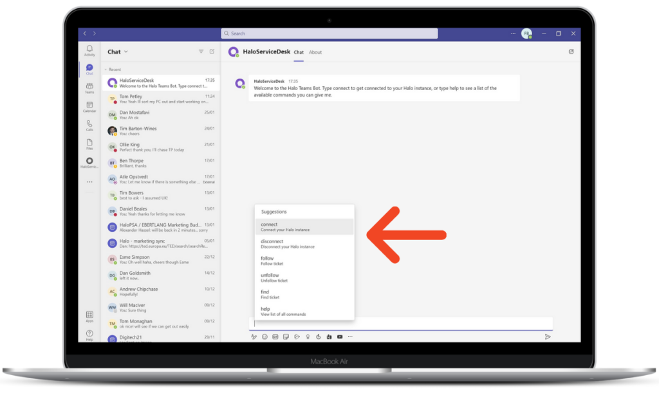Click the loop/approvals icon in compose toolbar
The image size is (659, 397).
click(x=319, y=337)
